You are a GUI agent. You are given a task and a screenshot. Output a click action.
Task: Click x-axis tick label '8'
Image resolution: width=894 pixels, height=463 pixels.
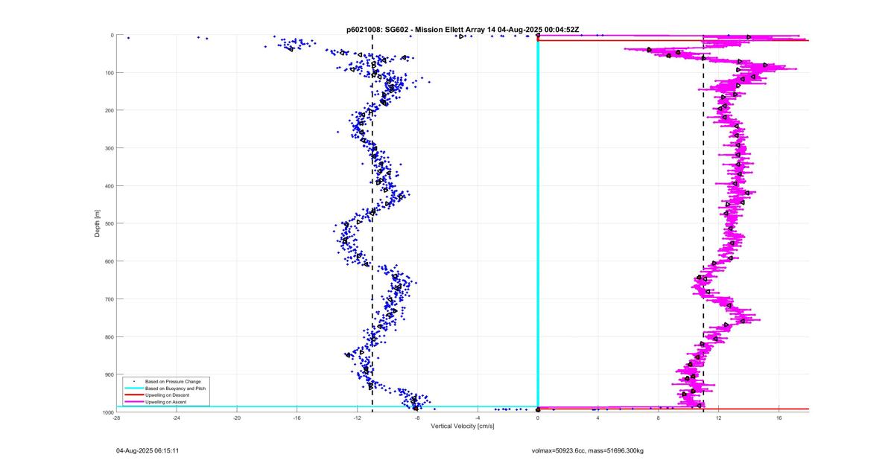659,418
